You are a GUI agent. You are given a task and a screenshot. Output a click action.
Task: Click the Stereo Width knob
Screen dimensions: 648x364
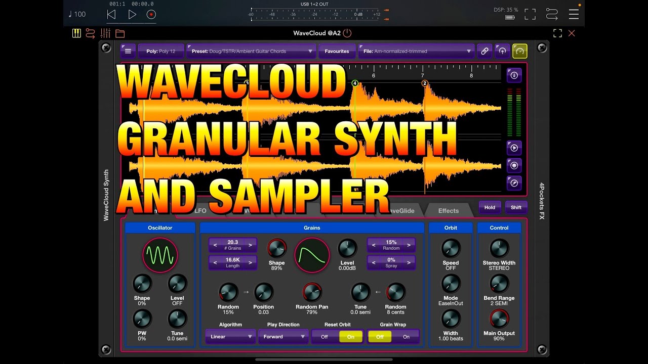(x=499, y=249)
